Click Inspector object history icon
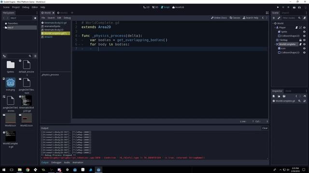Image resolution: width=309 pixels, height=173 pixels. [x=305, y=96]
